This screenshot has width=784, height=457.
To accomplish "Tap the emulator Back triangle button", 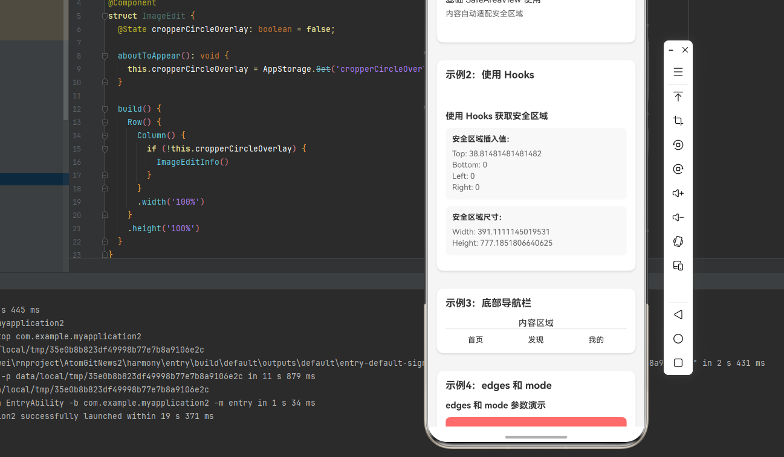I will click(678, 315).
